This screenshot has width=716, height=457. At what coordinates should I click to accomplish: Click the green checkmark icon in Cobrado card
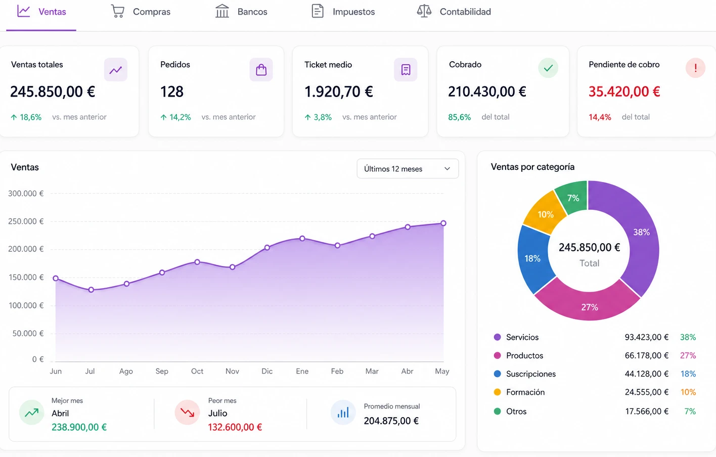coord(548,68)
